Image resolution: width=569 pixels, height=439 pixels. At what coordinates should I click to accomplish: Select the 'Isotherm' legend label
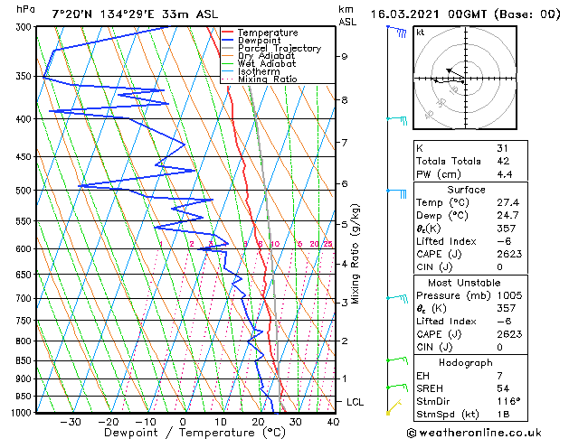point(259,71)
